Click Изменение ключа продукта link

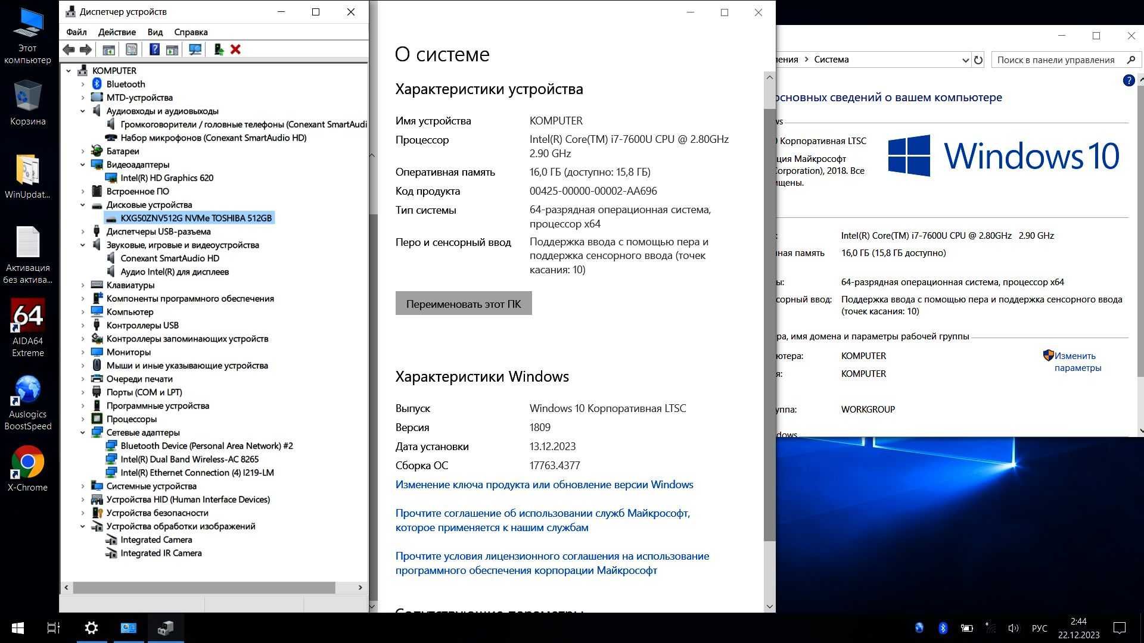point(544,485)
